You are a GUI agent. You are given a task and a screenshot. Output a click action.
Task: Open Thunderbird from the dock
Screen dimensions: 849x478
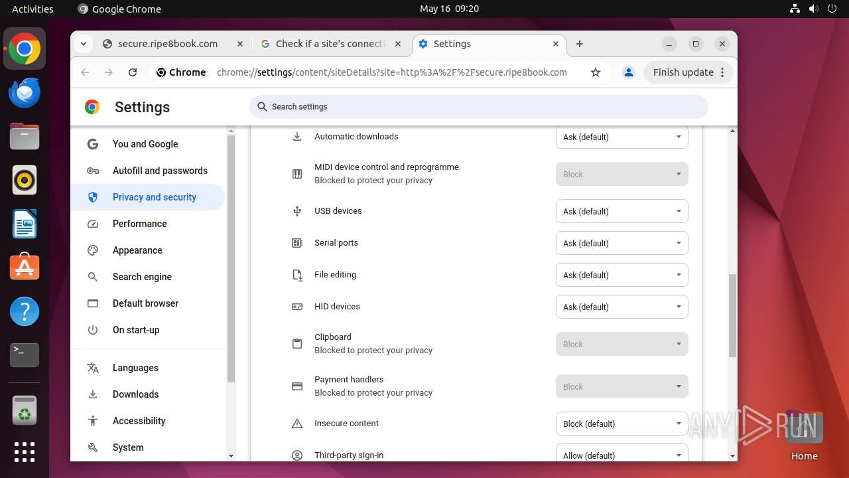pyautogui.click(x=25, y=92)
